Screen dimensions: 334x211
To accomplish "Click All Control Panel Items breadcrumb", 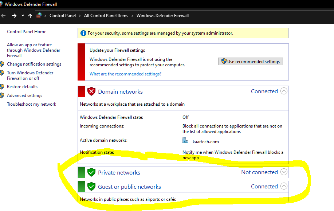I will tap(106, 16).
